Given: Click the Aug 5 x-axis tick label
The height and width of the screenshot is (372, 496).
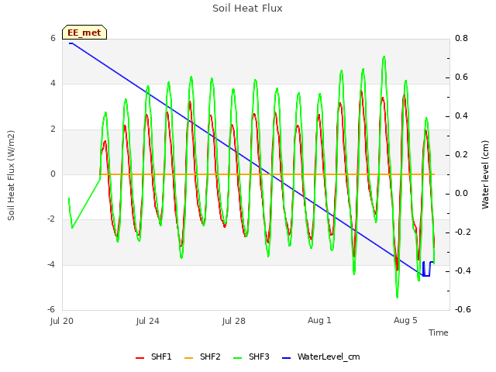Looking at the screenshot, I should [x=405, y=320].
